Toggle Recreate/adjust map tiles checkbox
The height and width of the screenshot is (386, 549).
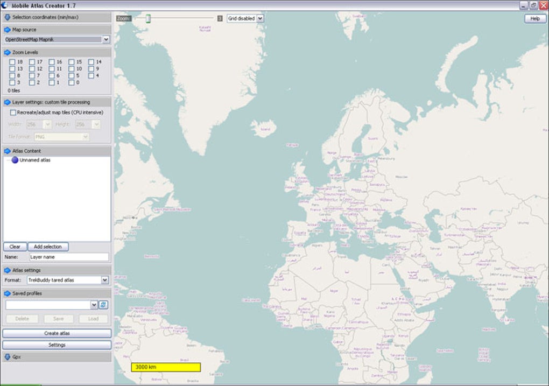pos(13,113)
